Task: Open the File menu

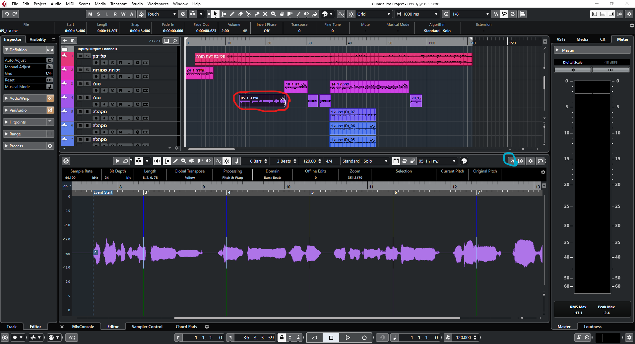Action: click(x=15, y=4)
